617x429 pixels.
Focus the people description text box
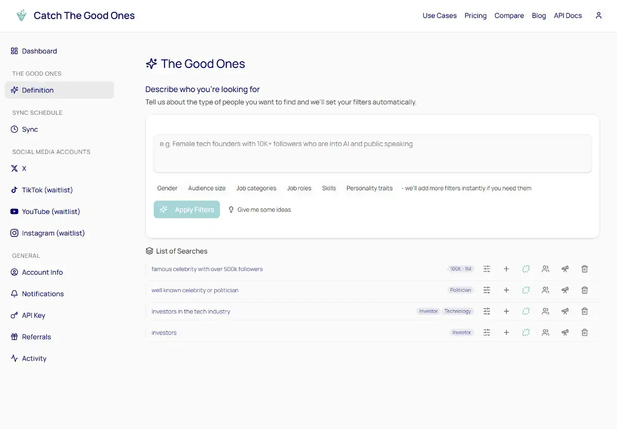372,153
